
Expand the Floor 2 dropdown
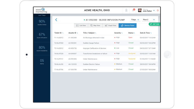pyautogui.click(x=149, y=20)
